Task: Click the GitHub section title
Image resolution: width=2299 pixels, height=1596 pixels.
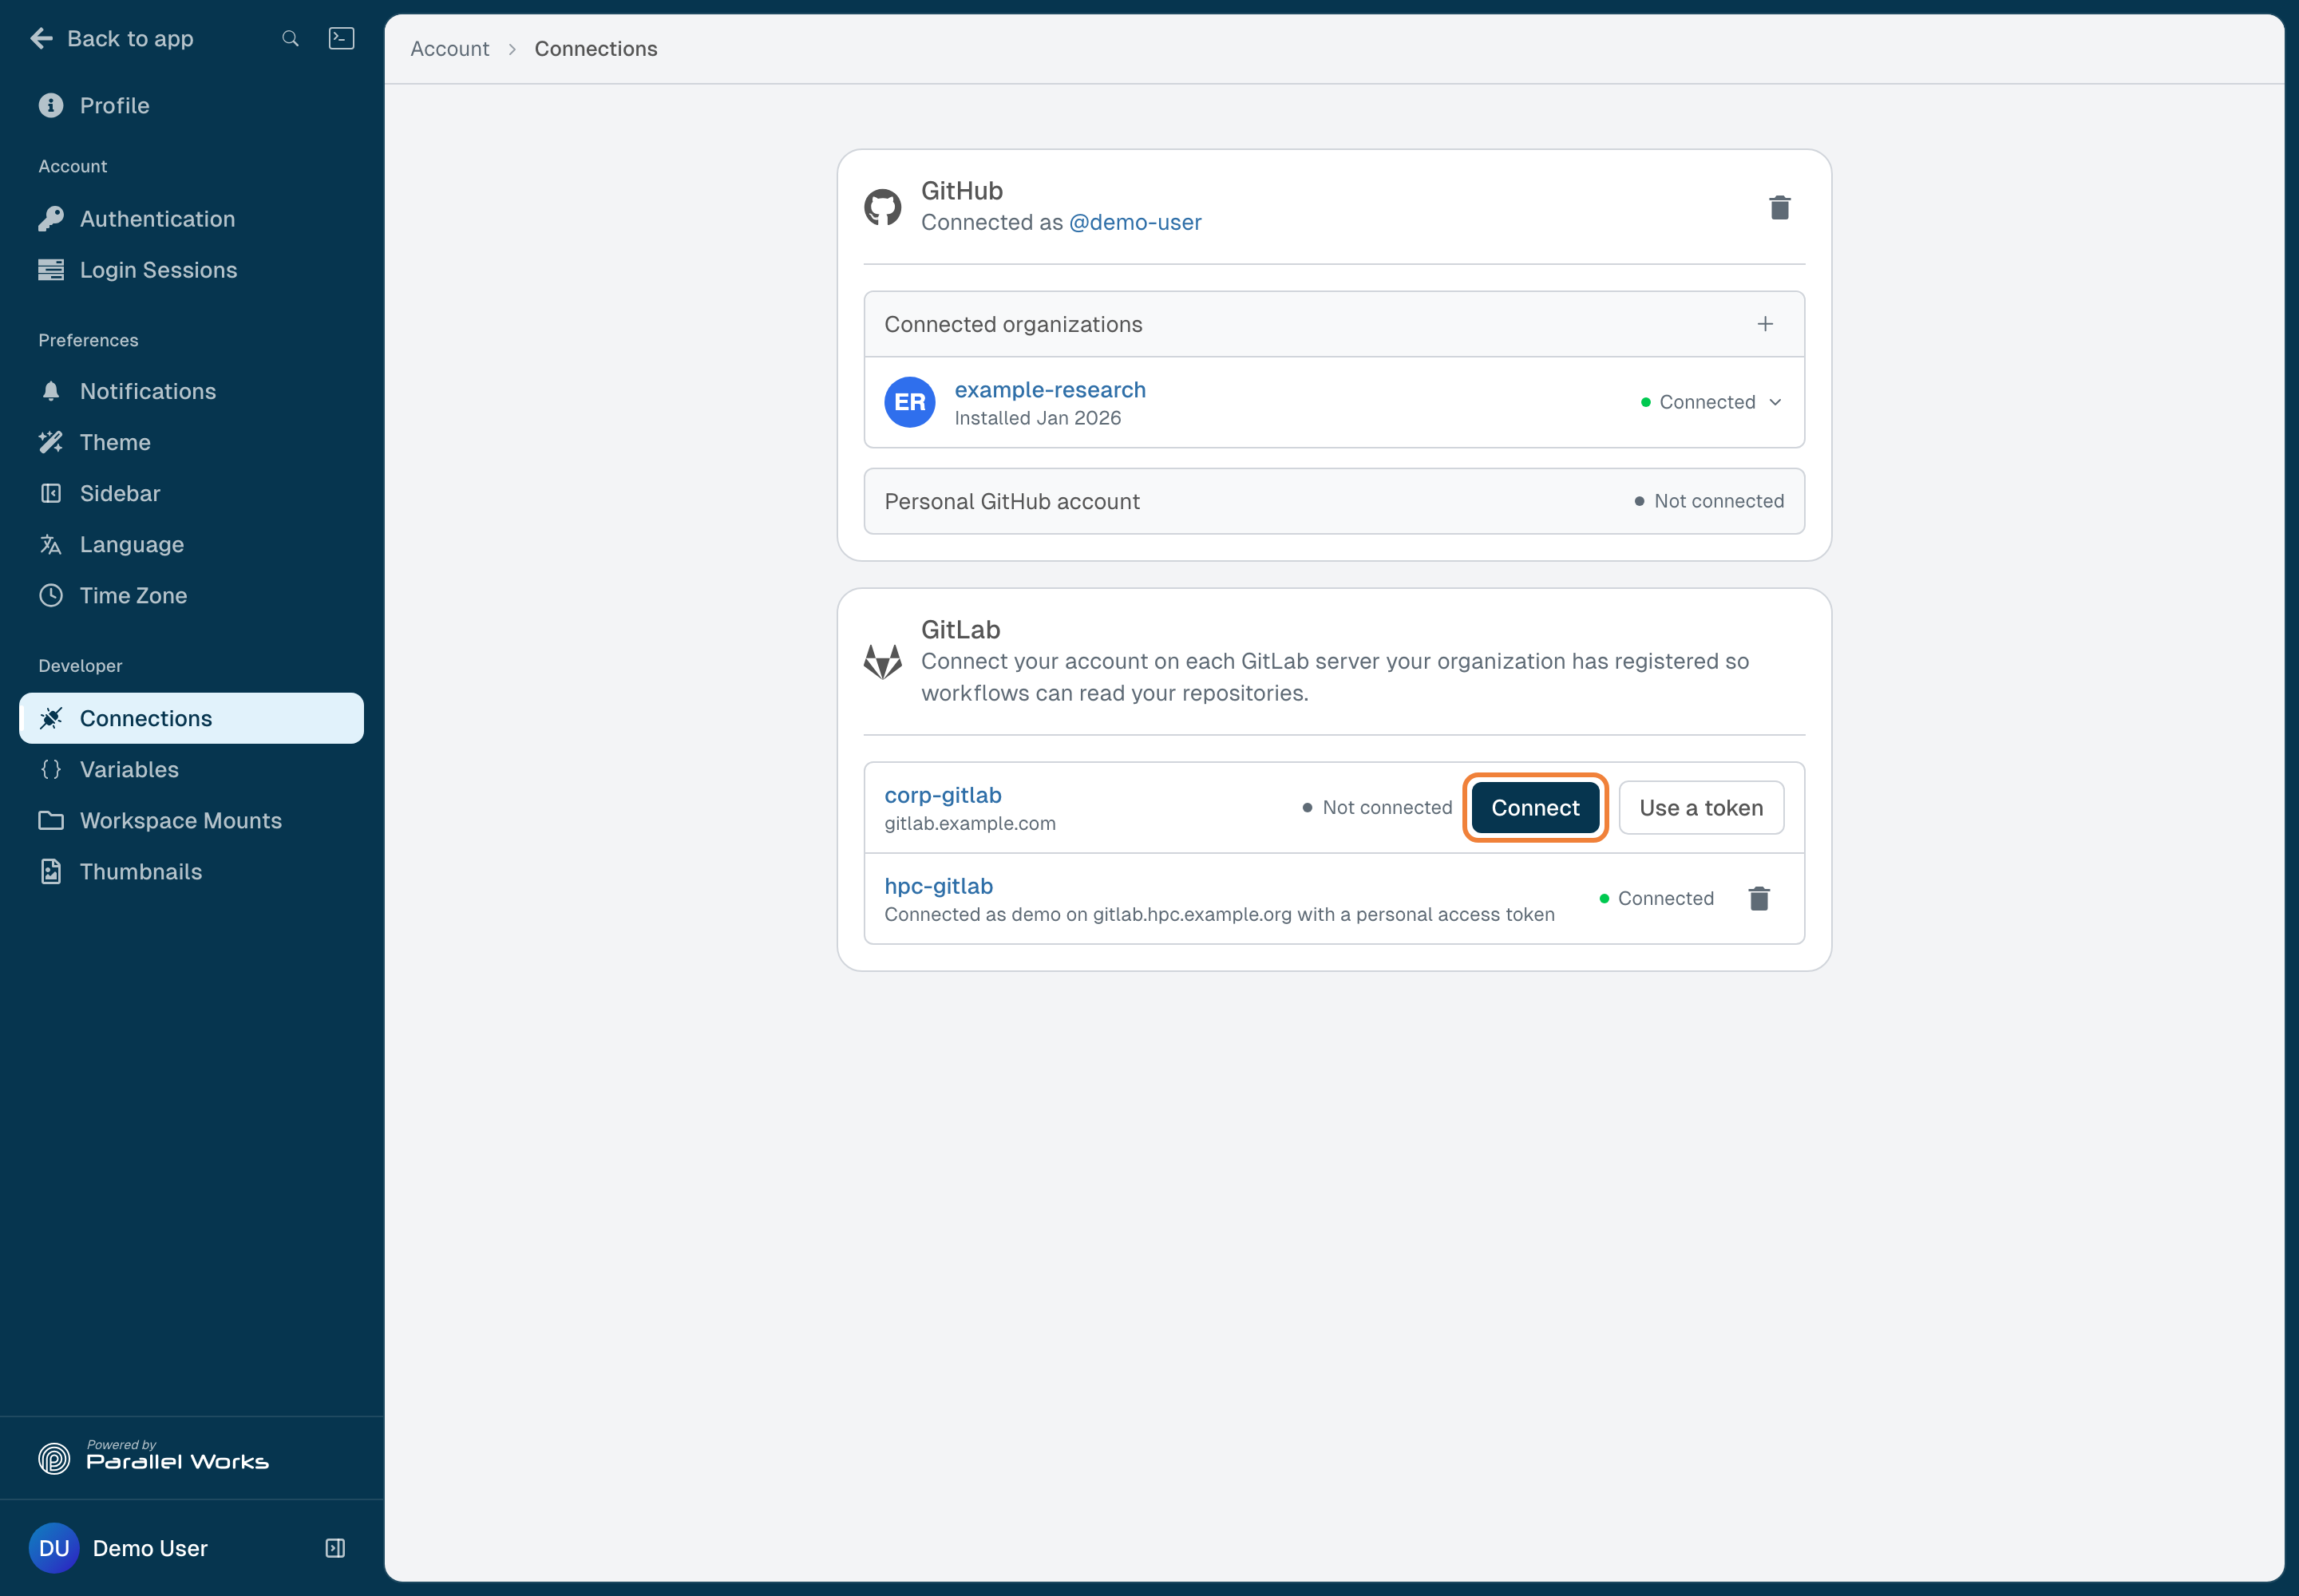Action: pyautogui.click(x=961, y=190)
